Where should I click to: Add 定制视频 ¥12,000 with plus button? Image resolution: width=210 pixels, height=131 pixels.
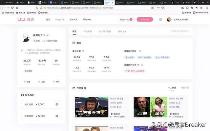57,116
